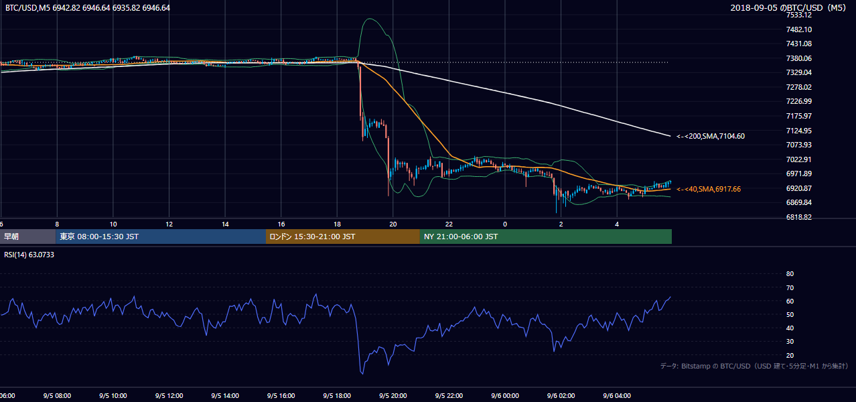Click the 9/6 02:00 time label
Image resolution: width=856 pixels, height=402 pixels.
[561, 396]
